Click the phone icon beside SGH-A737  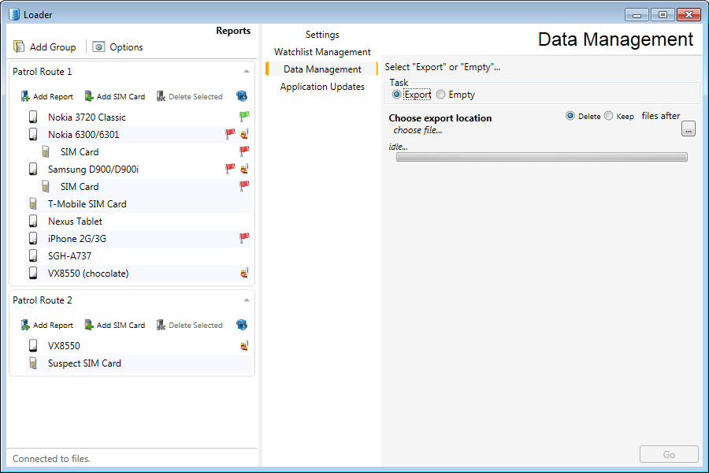pos(33,255)
